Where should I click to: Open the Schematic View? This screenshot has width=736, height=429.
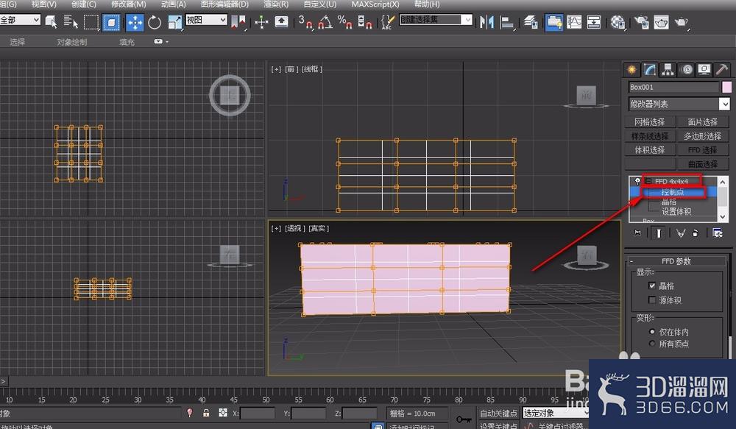[x=594, y=21]
